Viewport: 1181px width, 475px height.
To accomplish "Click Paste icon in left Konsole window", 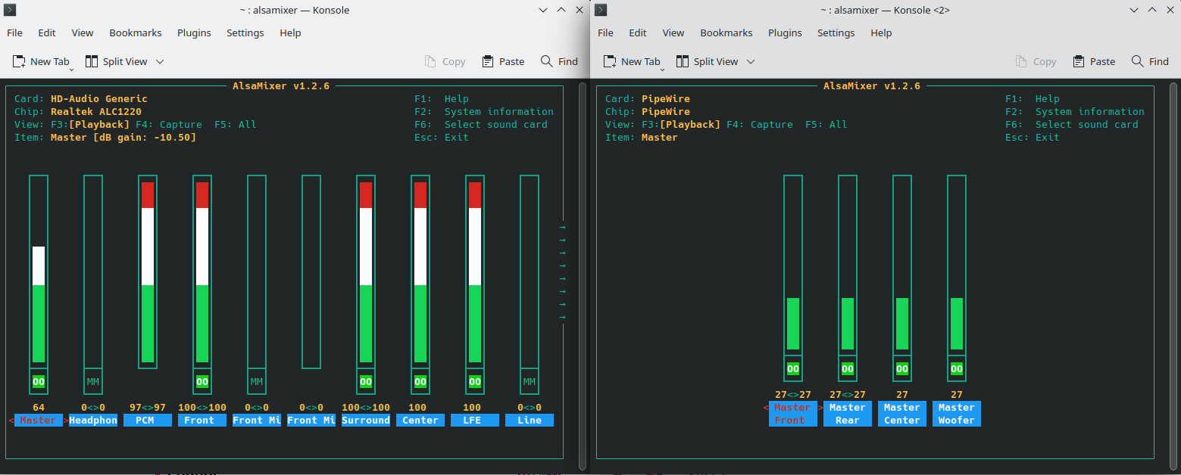I will click(487, 61).
